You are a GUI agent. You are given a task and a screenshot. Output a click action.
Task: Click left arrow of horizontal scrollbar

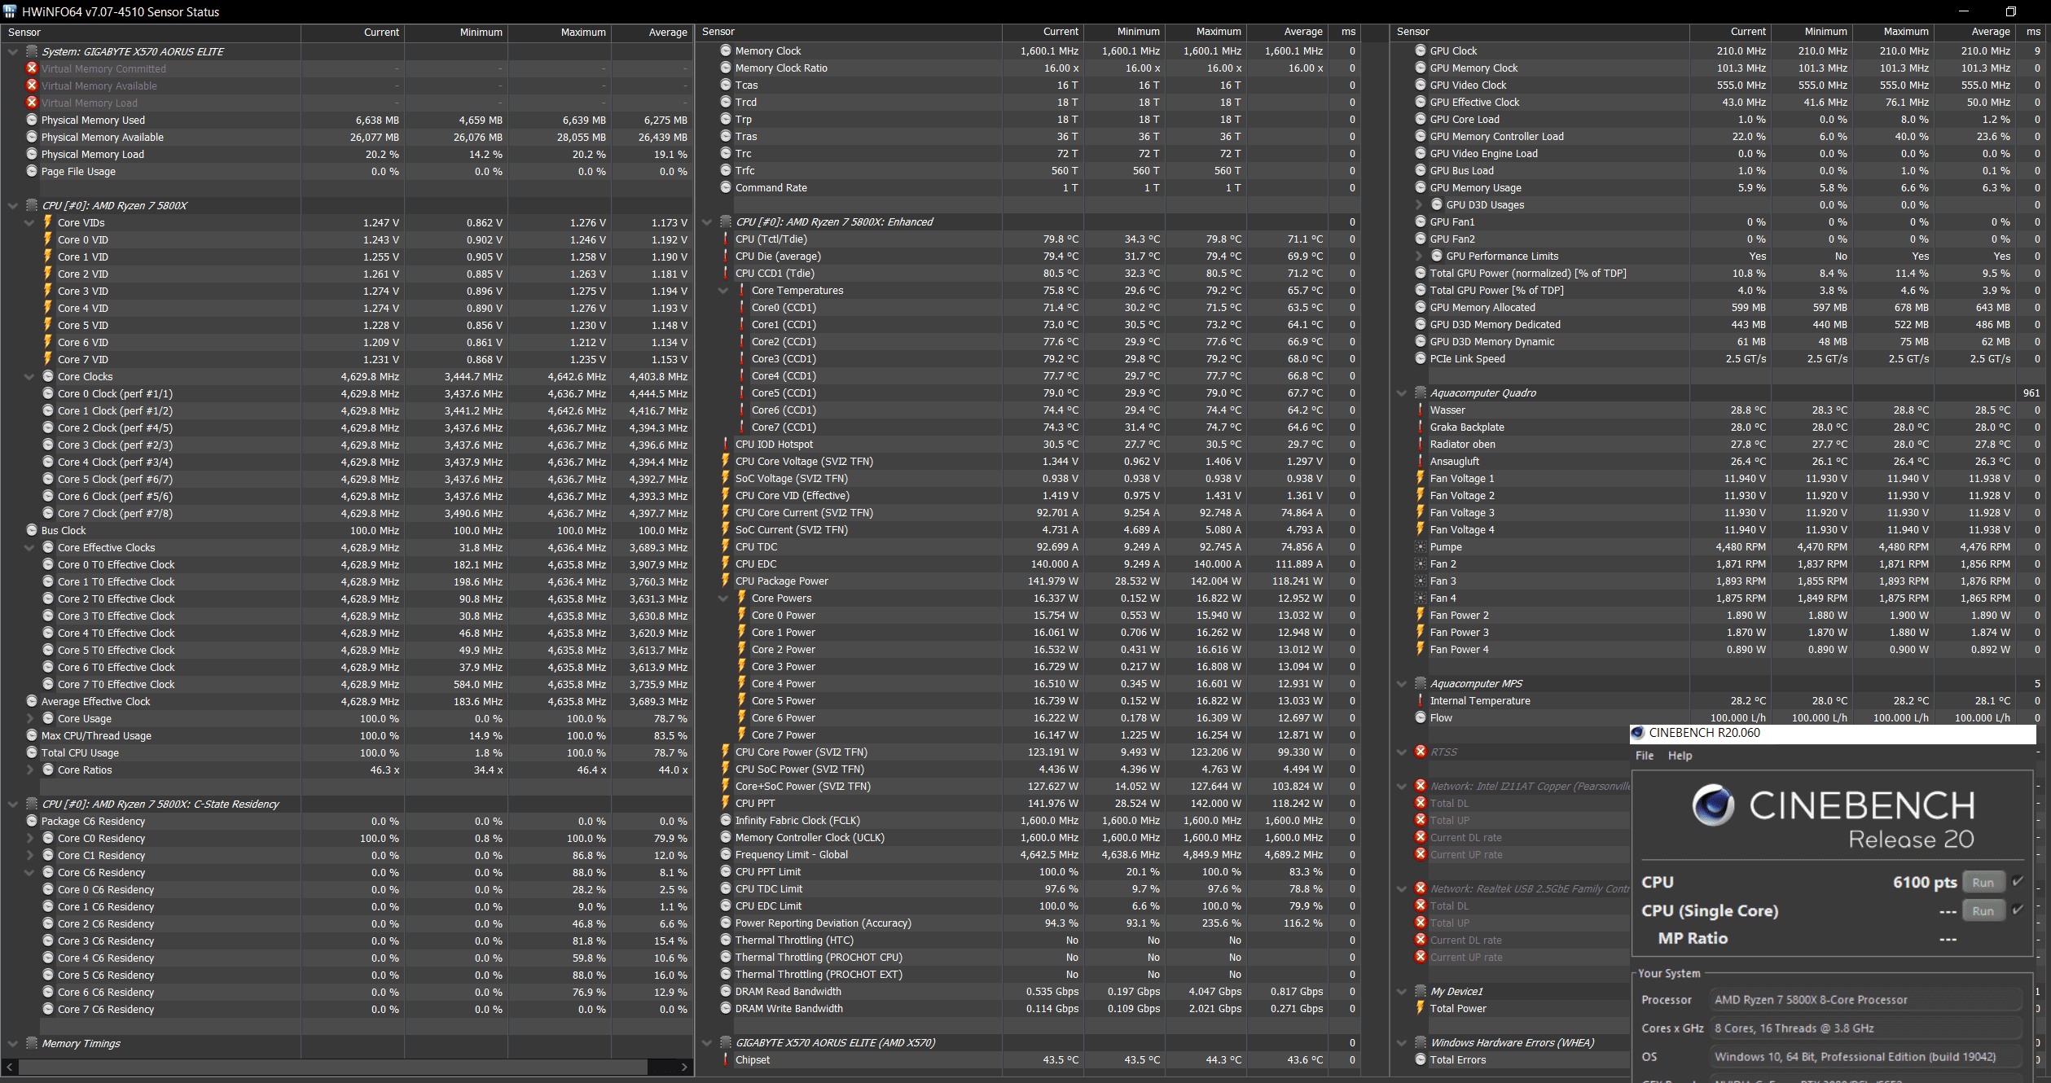[9, 1067]
